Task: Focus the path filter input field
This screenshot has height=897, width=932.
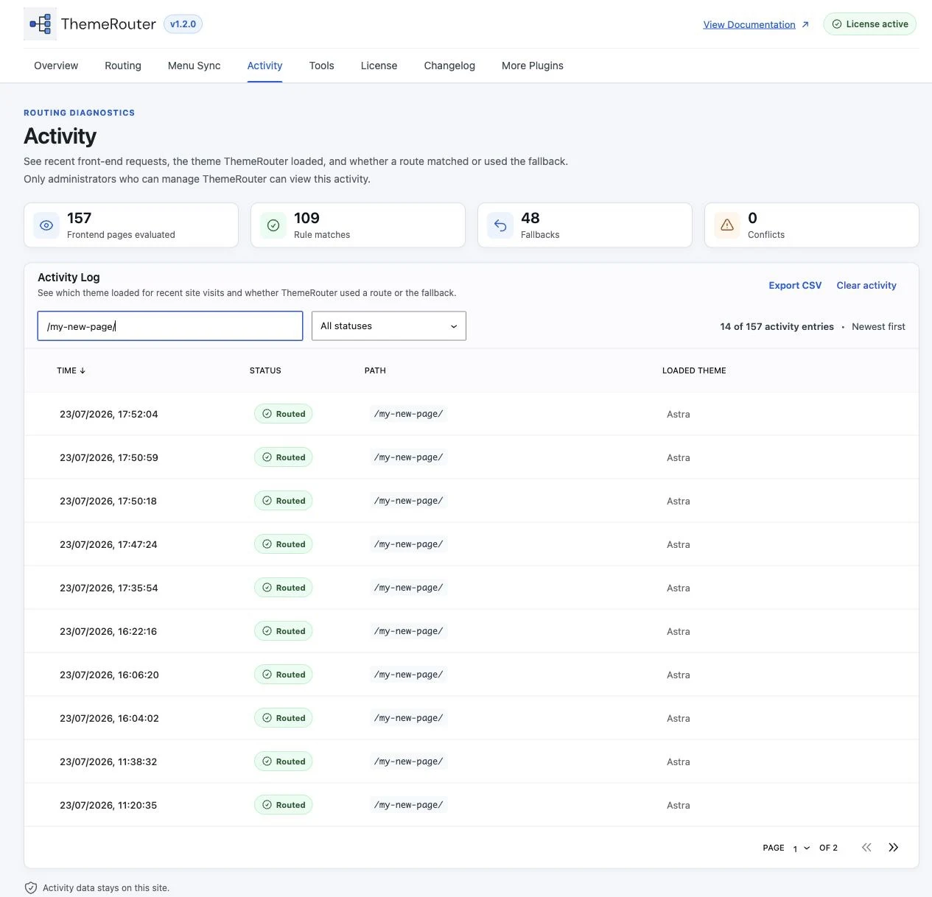Action: click(170, 326)
